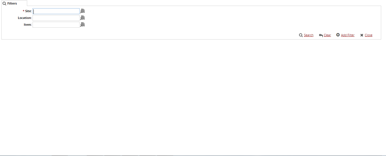Focus the Site input field
Viewport: 386px width, 156px height.
pyautogui.click(x=56, y=11)
